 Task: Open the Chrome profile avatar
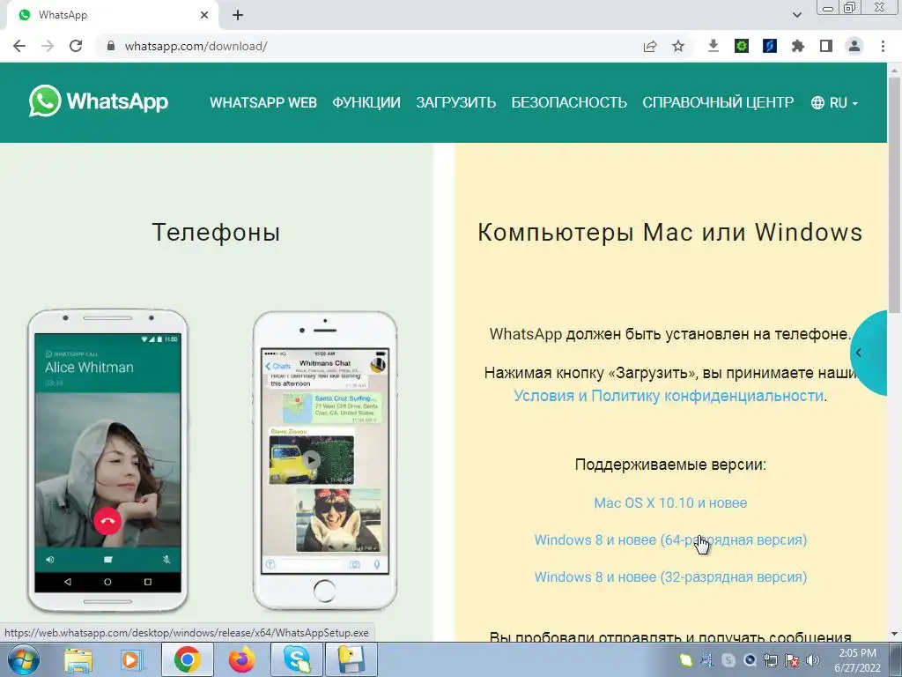pos(854,46)
